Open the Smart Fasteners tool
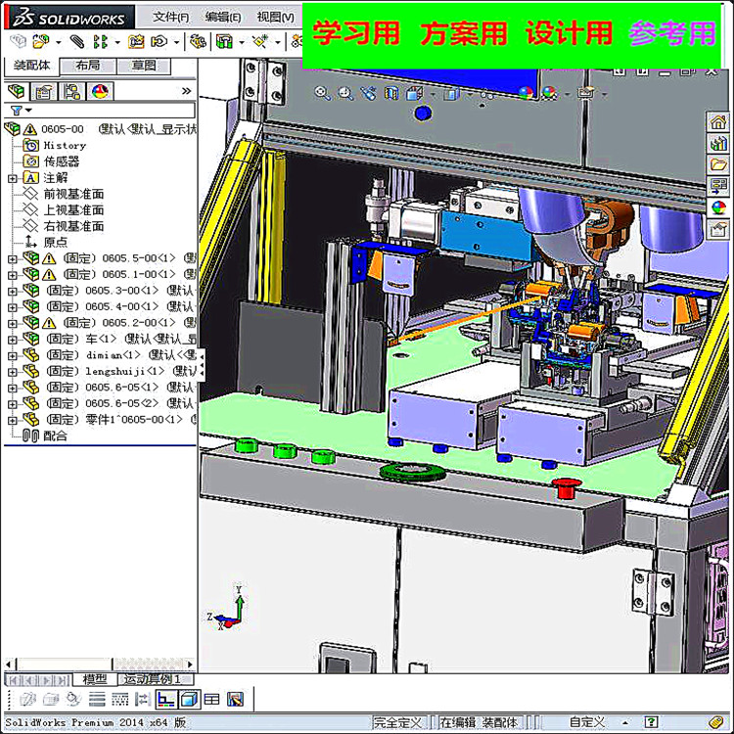This screenshot has width=734, height=734. tap(136, 42)
